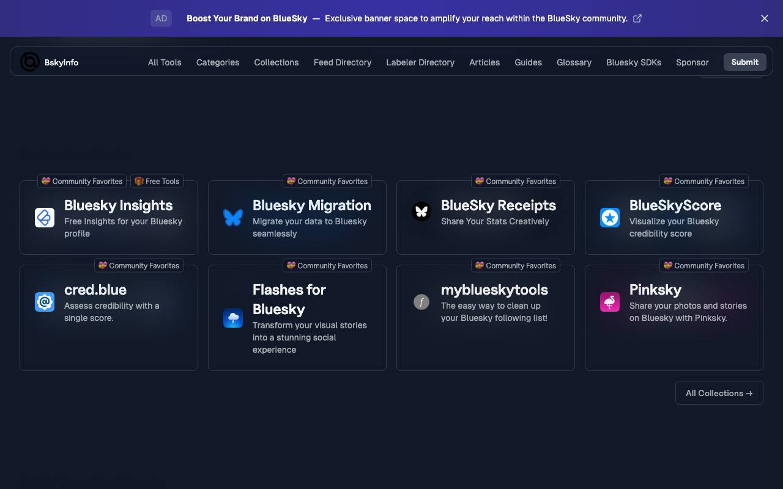Open BlueSky Receipts tool title
Image resolution: width=783 pixels, height=489 pixels.
499,205
